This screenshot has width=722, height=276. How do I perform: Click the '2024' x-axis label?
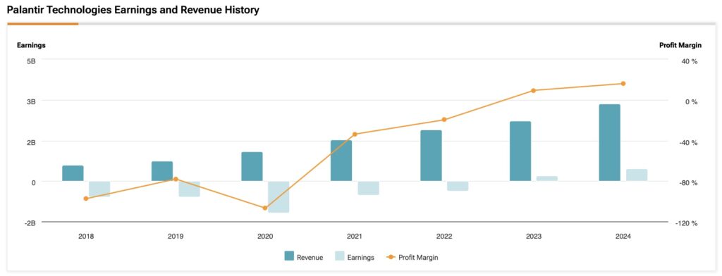tap(623, 237)
